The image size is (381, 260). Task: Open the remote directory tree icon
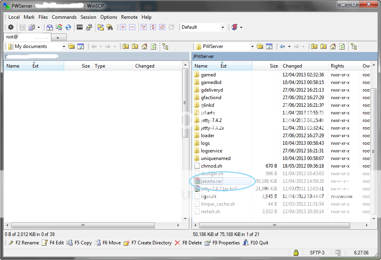[354, 46]
